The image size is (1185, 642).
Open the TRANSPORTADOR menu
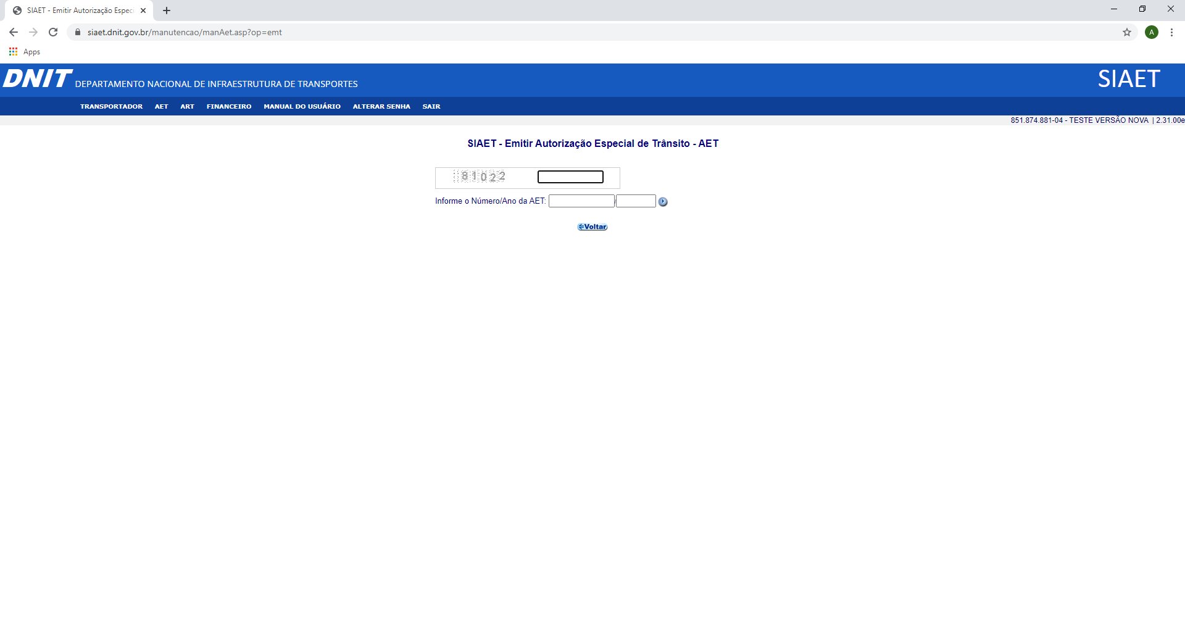tap(111, 106)
